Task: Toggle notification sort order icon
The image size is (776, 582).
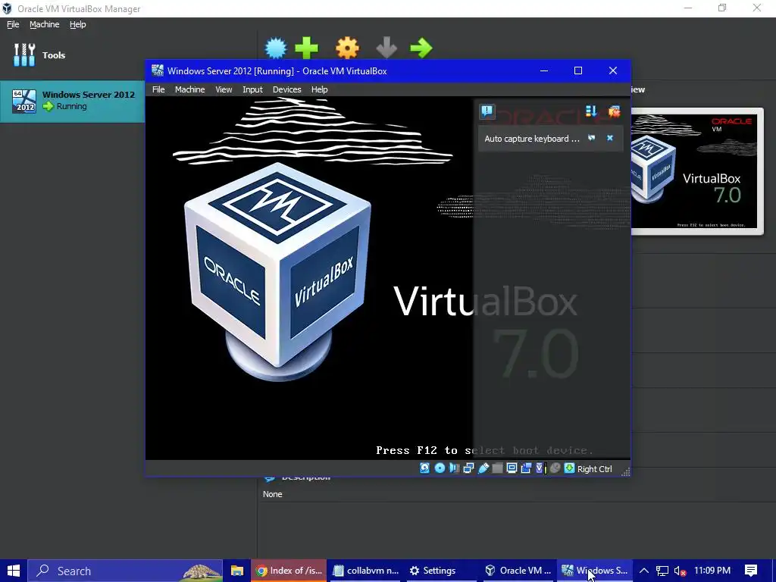Action: tap(591, 111)
